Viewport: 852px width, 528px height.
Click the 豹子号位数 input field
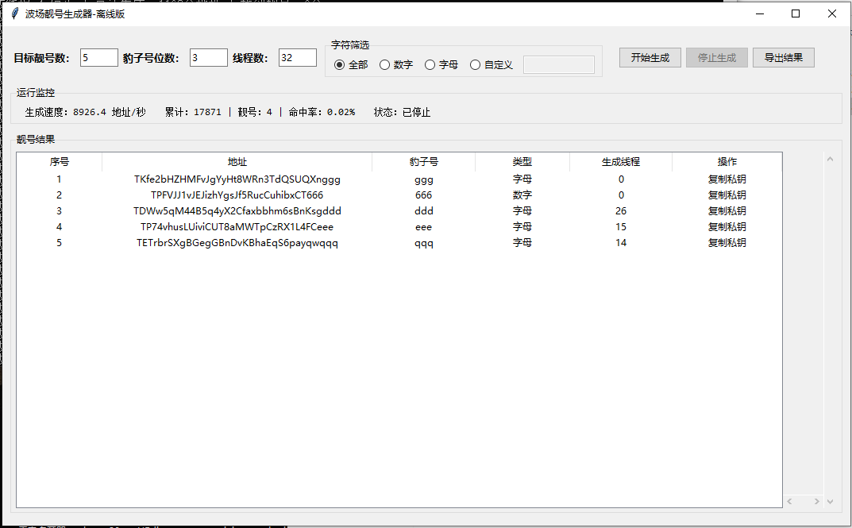(208, 57)
